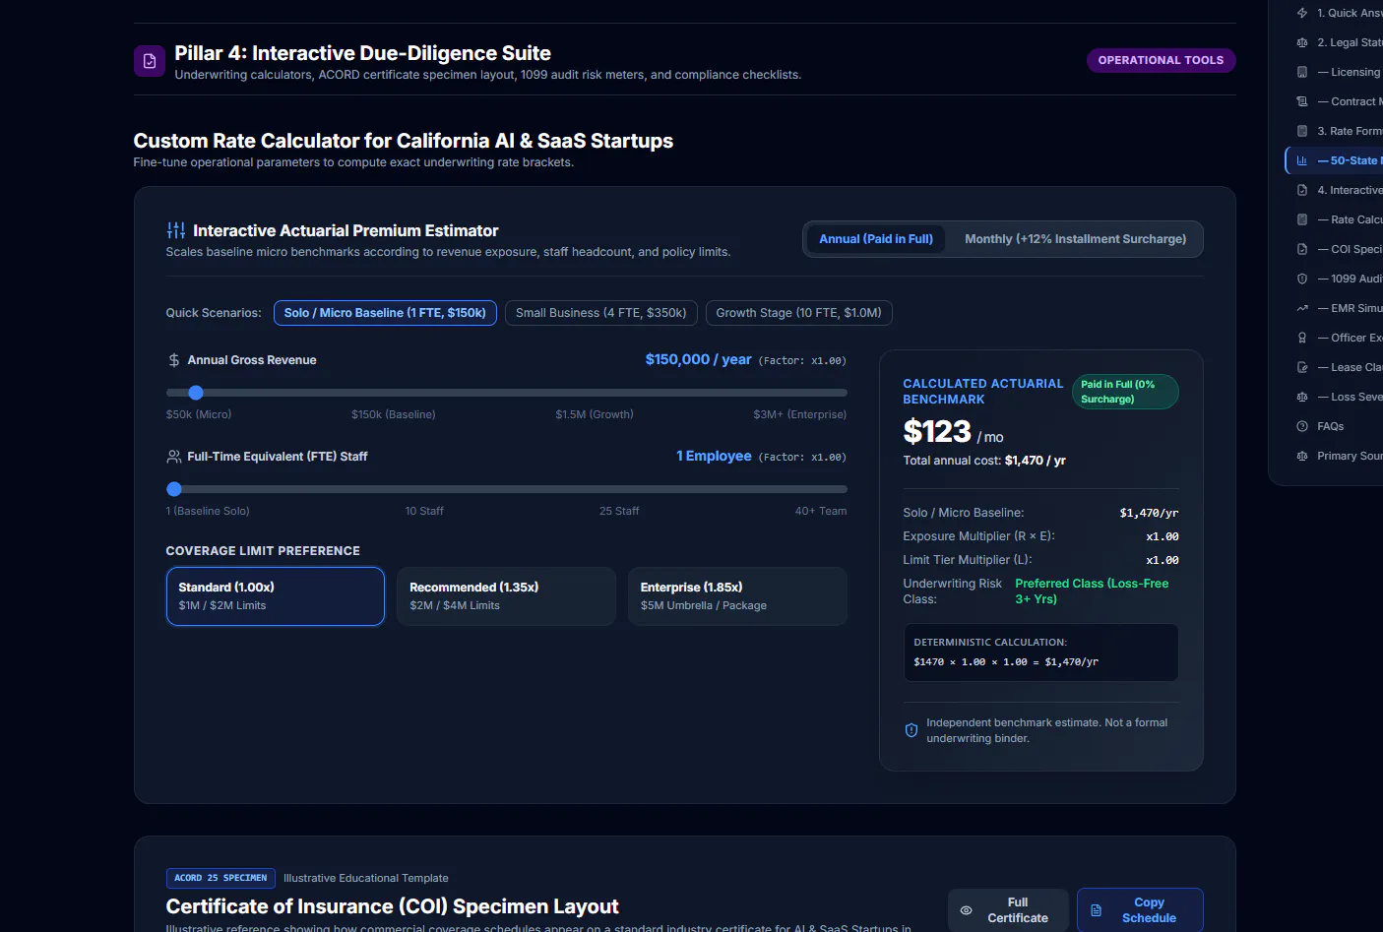Click the ACORD 25 SPECIMEN tag

pyautogui.click(x=220, y=878)
